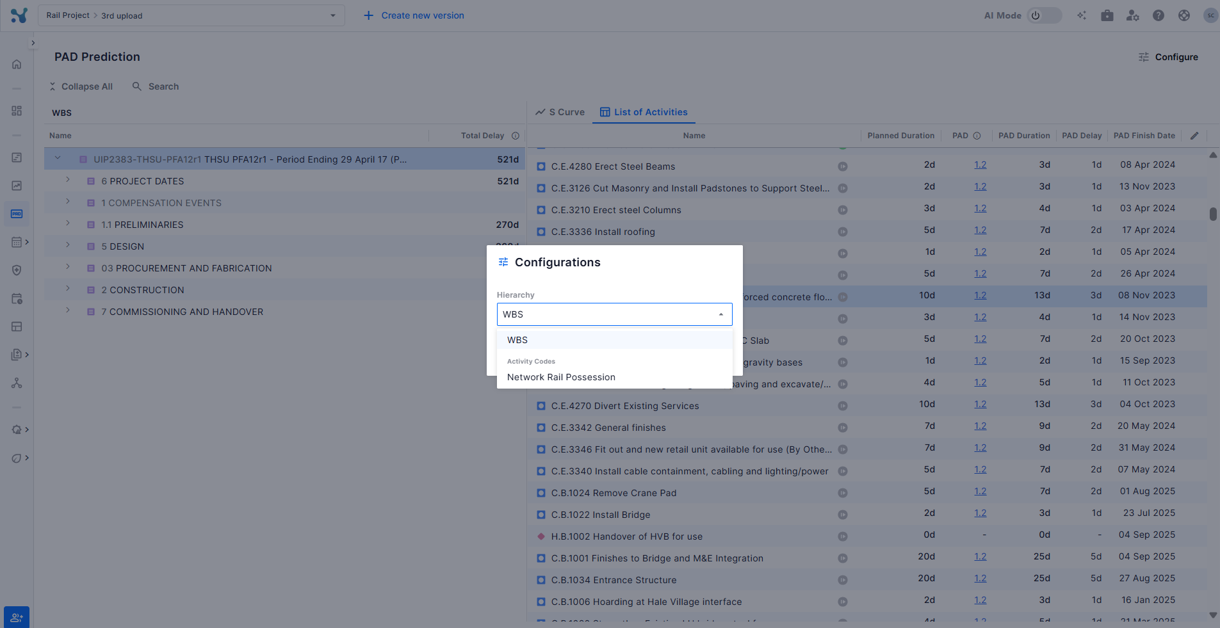The width and height of the screenshot is (1220, 628).
Task: Open the shield icon in the left sidebar
Action: (x=17, y=270)
